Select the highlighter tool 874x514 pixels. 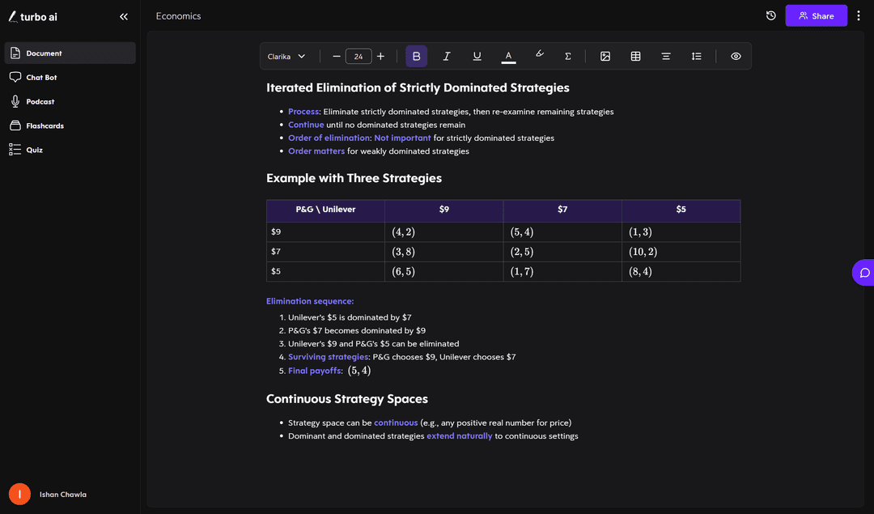(539, 54)
